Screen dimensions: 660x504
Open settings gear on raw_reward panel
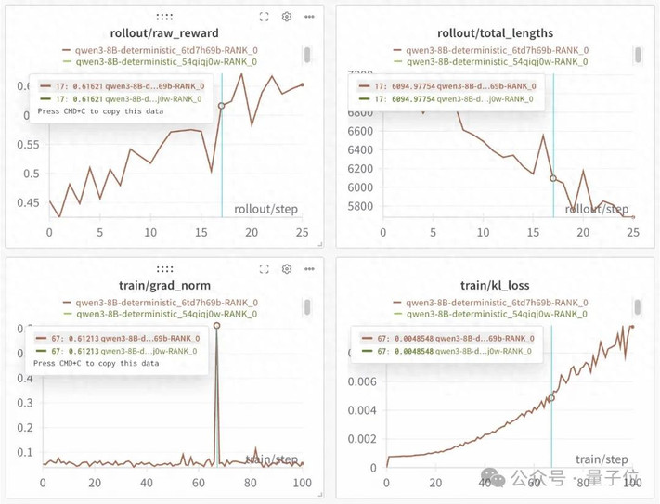point(287,17)
